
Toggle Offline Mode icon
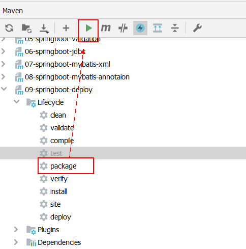(x=123, y=28)
